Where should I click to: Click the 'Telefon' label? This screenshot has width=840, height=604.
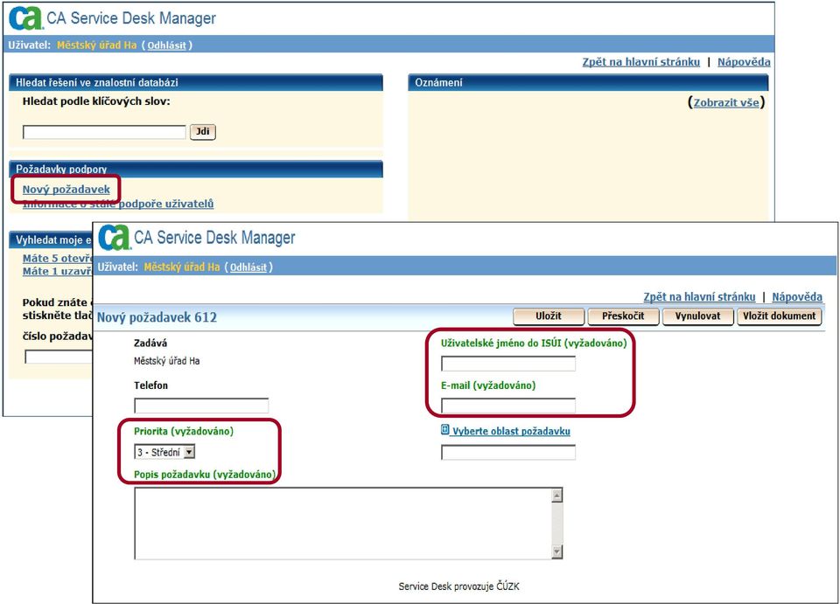[x=150, y=385]
